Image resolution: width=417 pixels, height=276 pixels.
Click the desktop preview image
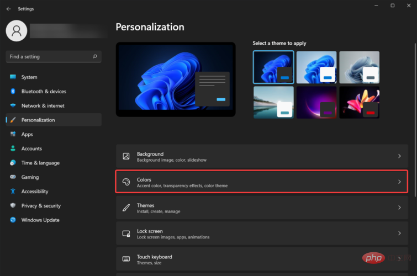[x=176, y=79]
